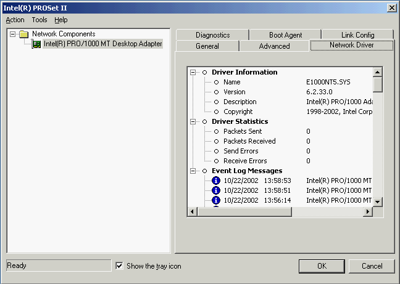The image size is (400, 284).
Task: Click the circle bullet beside Send Errors
Action: tap(216, 151)
